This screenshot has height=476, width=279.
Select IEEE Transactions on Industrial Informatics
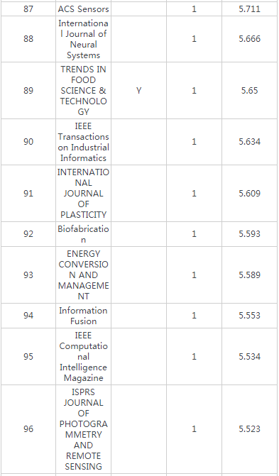(83, 142)
